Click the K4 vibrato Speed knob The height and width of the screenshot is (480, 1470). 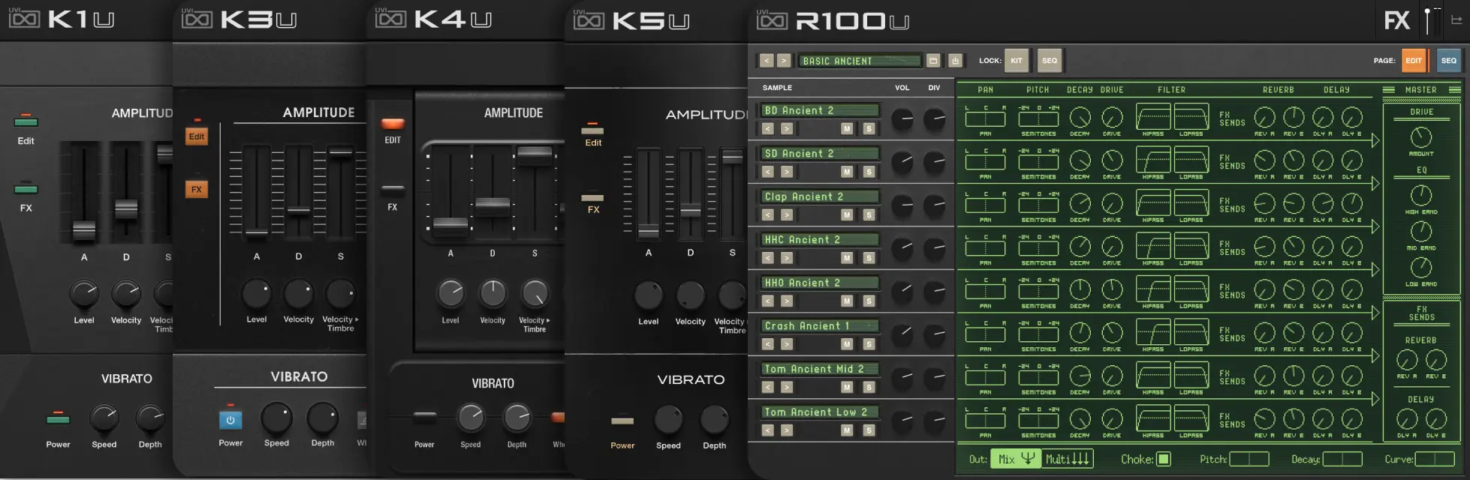pos(471,418)
